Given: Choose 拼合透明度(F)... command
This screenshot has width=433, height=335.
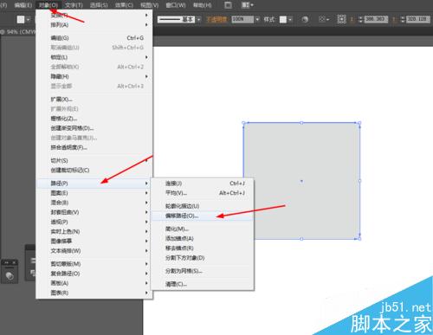Looking at the screenshot, I should coord(94,147).
